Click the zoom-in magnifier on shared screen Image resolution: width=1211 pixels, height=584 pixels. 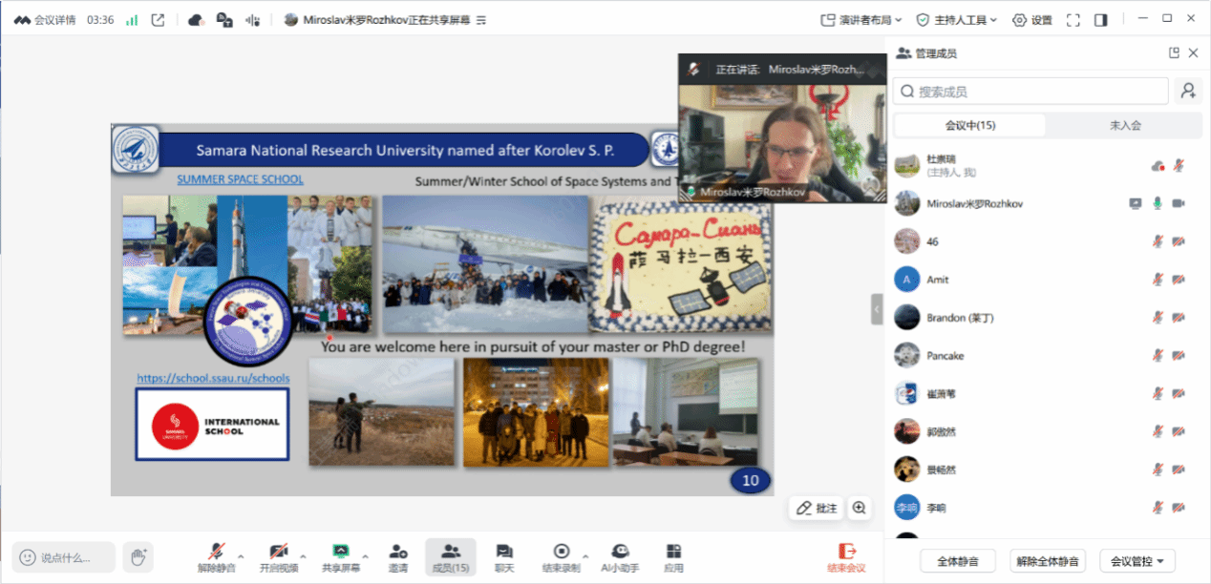click(x=860, y=508)
